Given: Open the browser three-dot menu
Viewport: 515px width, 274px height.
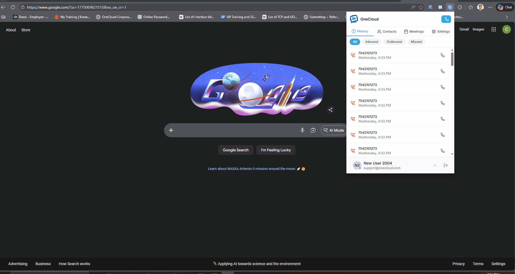Looking at the screenshot, I should (x=490, y=7).
